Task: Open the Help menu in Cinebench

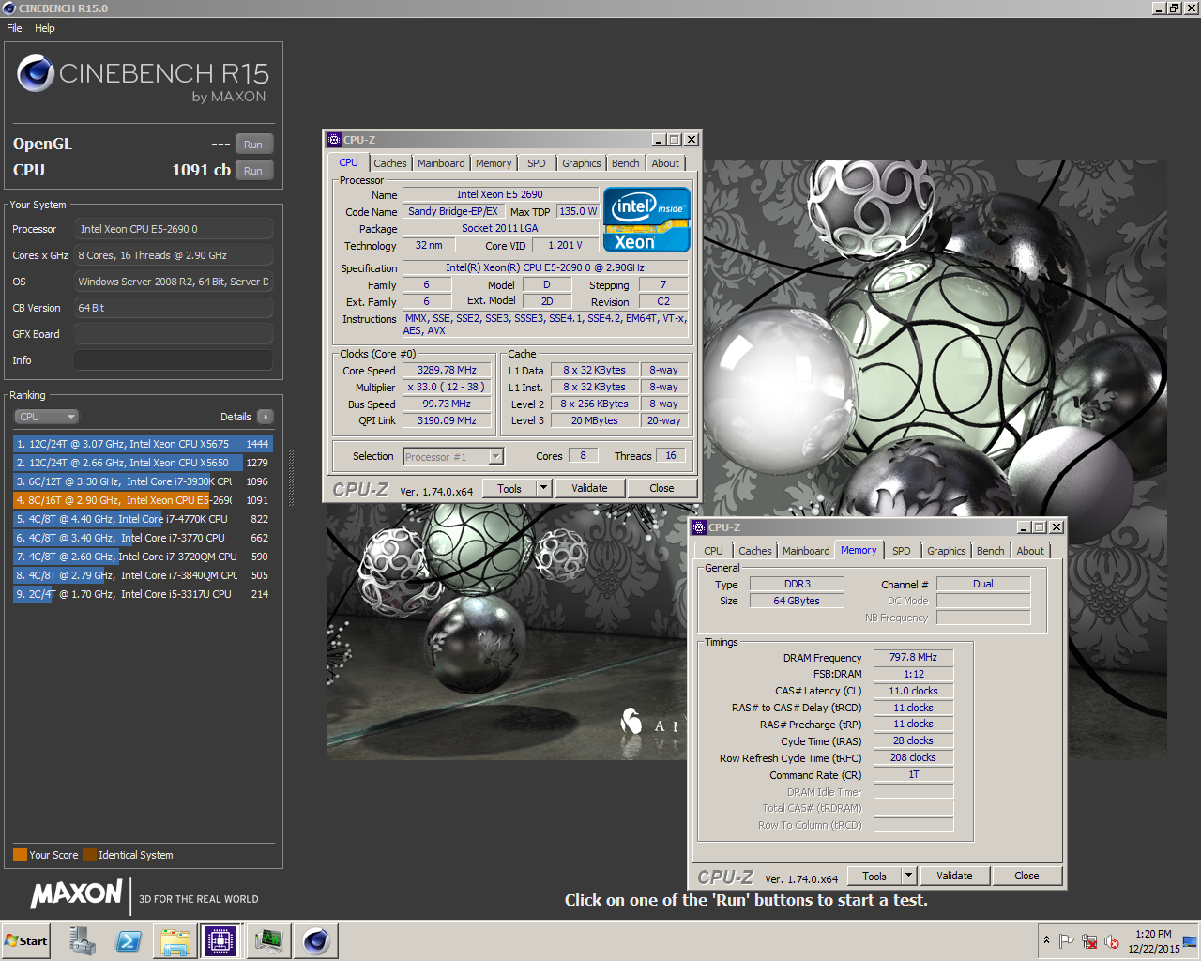Action: [45, 28]
